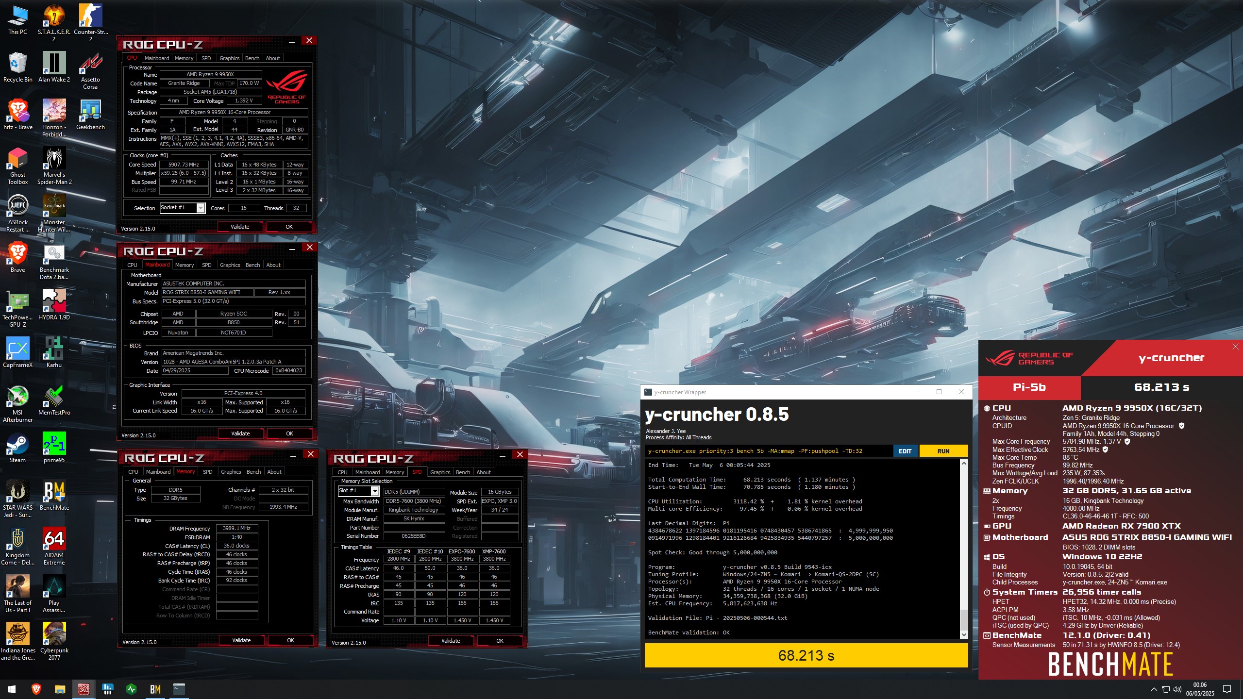Select the STAR WARS Jedi Survivor icon
This screenshot has width=1243, height=699.
[17, 499]
